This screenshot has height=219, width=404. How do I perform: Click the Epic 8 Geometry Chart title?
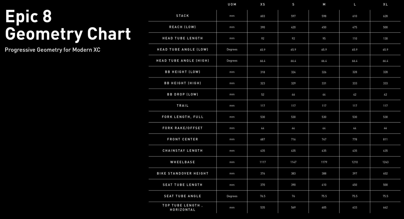(68, 25)
